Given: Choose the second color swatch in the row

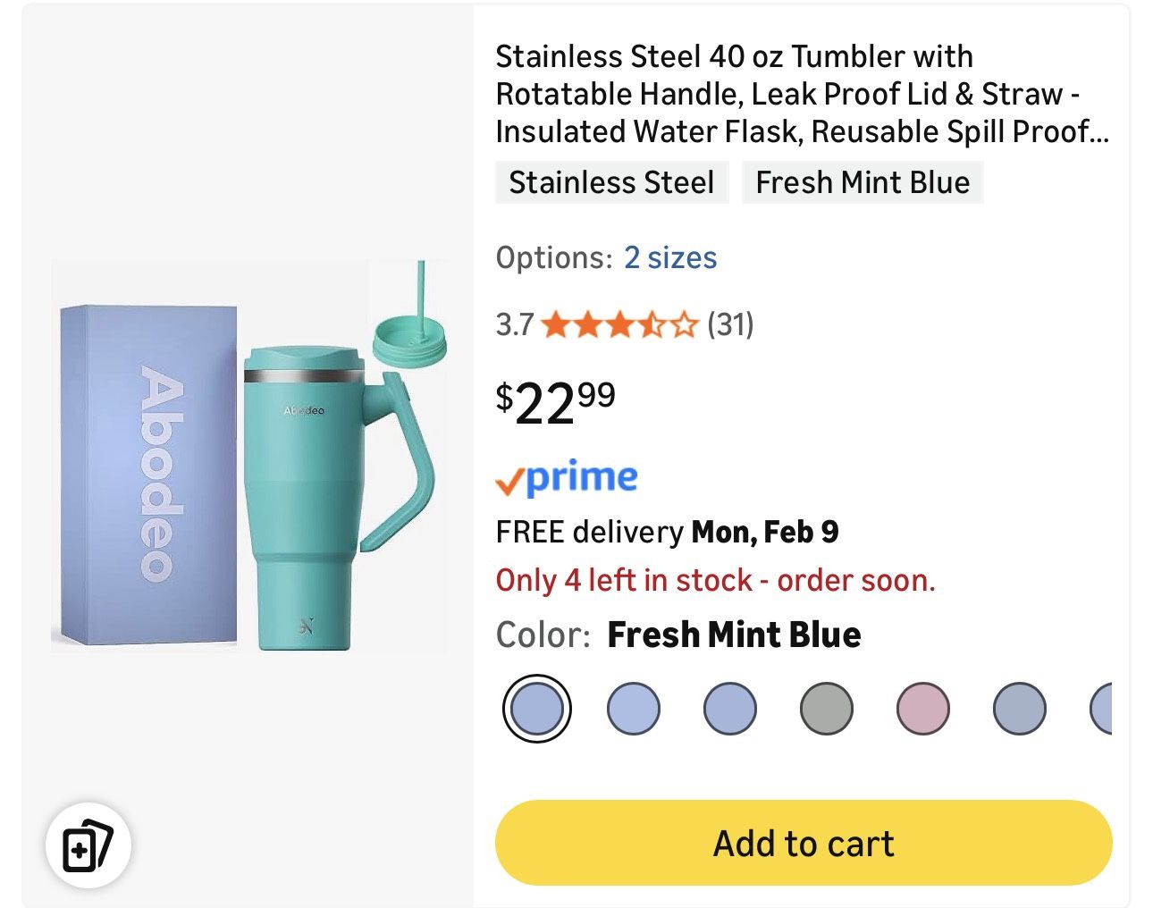Looking at the screenshot, I should click(633, 709).
